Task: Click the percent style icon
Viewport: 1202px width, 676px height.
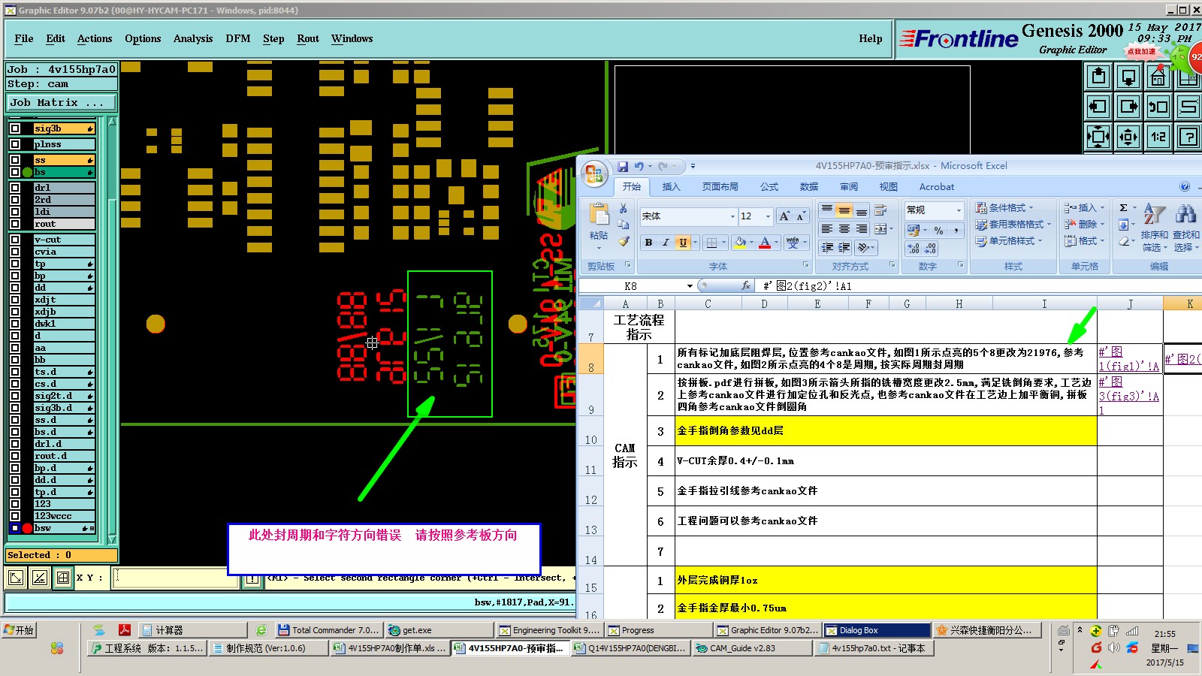Action: tap(939, 230)
